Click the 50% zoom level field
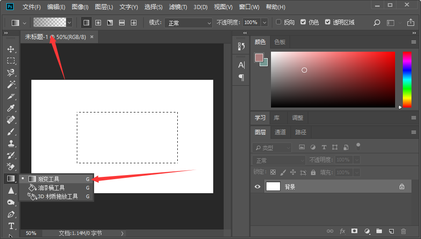This screenshot has height=239, width=421. [x=31, y=233]
